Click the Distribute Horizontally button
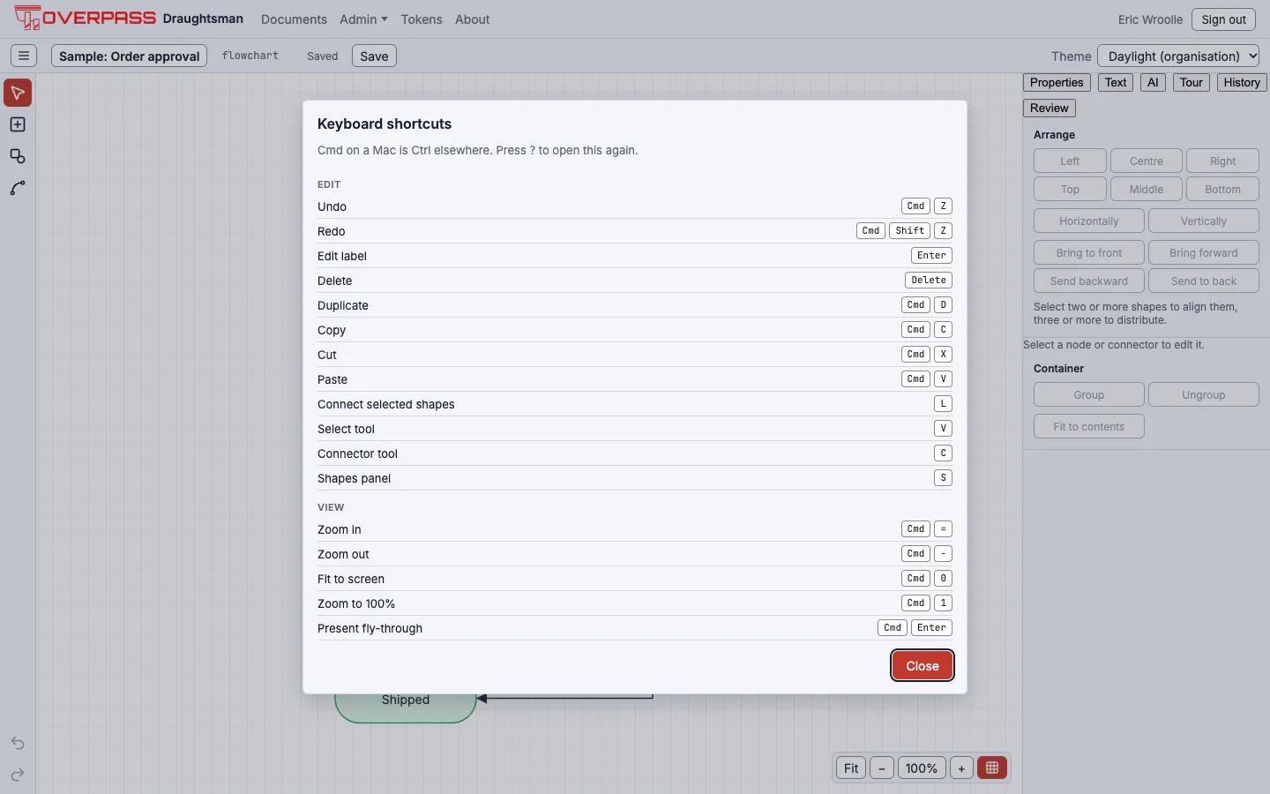 tap(1089, 221)
